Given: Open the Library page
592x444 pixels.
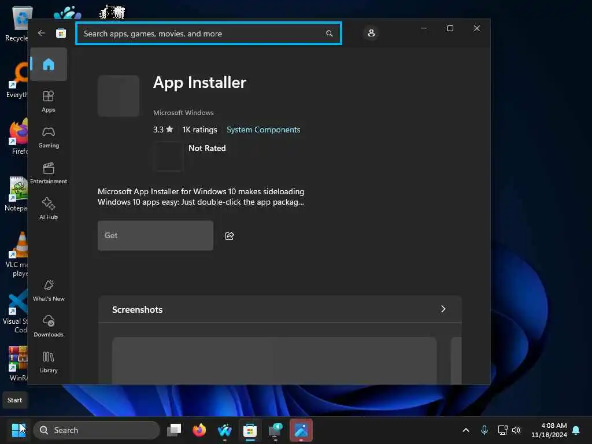Looking at the screenshot, I should (49, 362).
